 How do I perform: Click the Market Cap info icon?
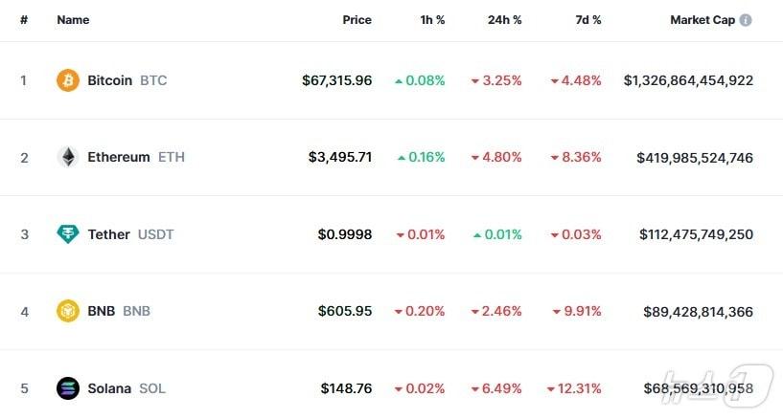pyautogui.click(x=746, y=20)
